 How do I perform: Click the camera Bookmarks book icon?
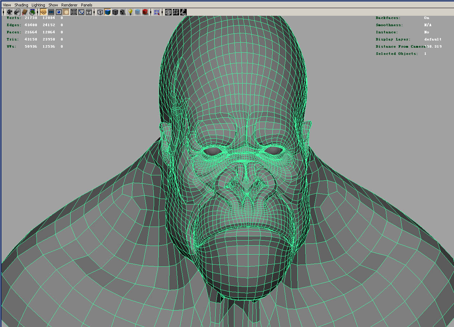[x=25, y=12]
